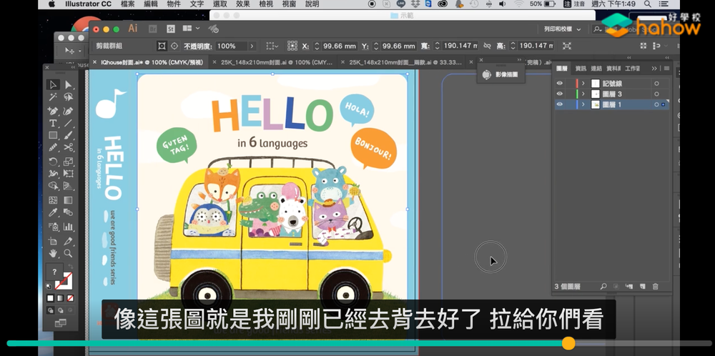Pick the Width/Warp tool
The height and width of the screenshot is (356, 715).
pyautogui.click(x=53, y=174)
